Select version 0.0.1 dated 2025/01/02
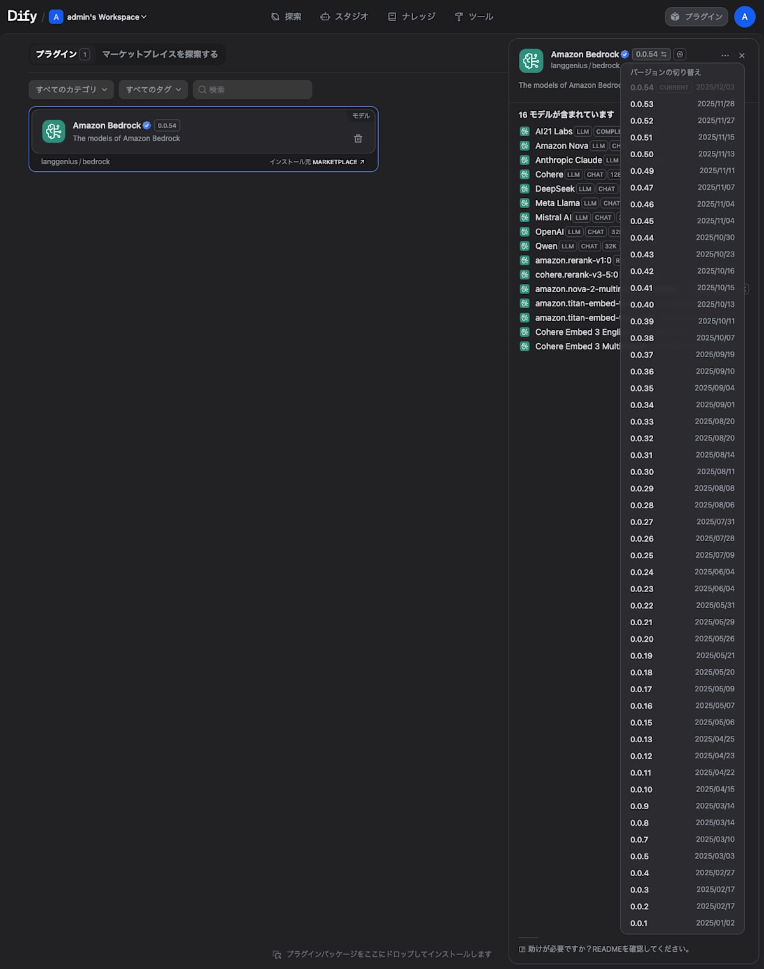The height and width of the screenshot is (969, 764). tap(683, 923)
